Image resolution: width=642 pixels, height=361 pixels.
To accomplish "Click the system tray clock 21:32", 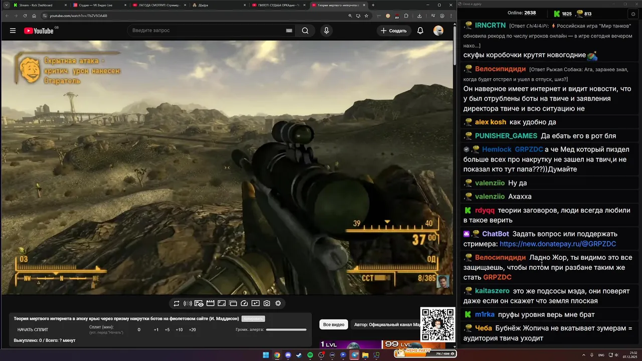I will tap(633, 353).
